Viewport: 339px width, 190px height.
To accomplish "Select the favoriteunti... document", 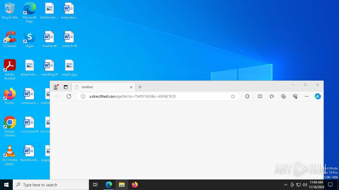I will (29, 153).
